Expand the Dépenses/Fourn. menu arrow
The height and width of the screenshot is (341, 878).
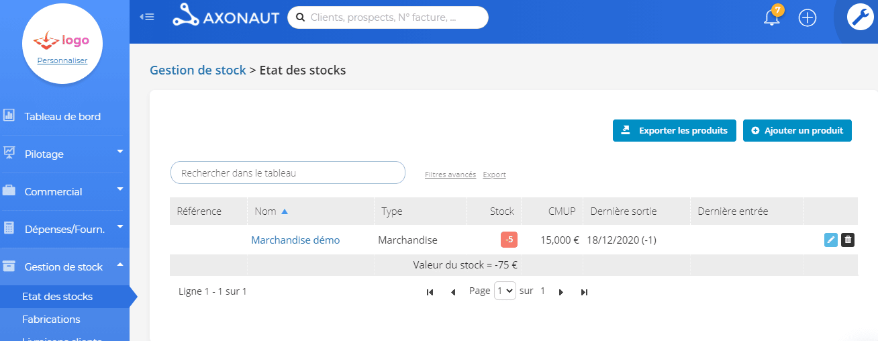click(x=120, y=227)
